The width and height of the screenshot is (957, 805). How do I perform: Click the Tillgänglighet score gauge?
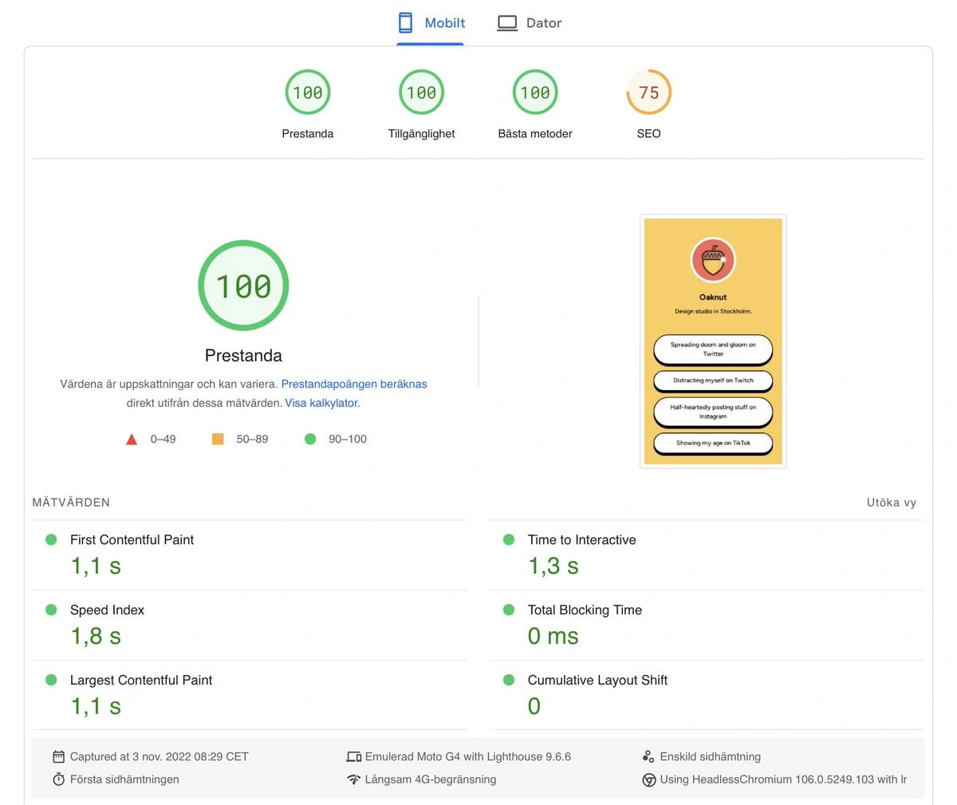pos(421,93)
